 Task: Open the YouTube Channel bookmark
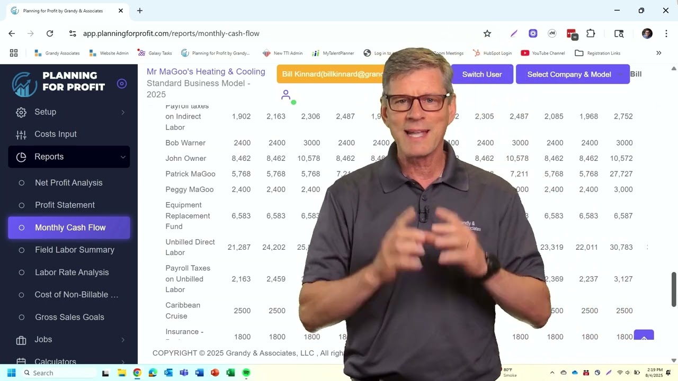[x=543, y=53]
